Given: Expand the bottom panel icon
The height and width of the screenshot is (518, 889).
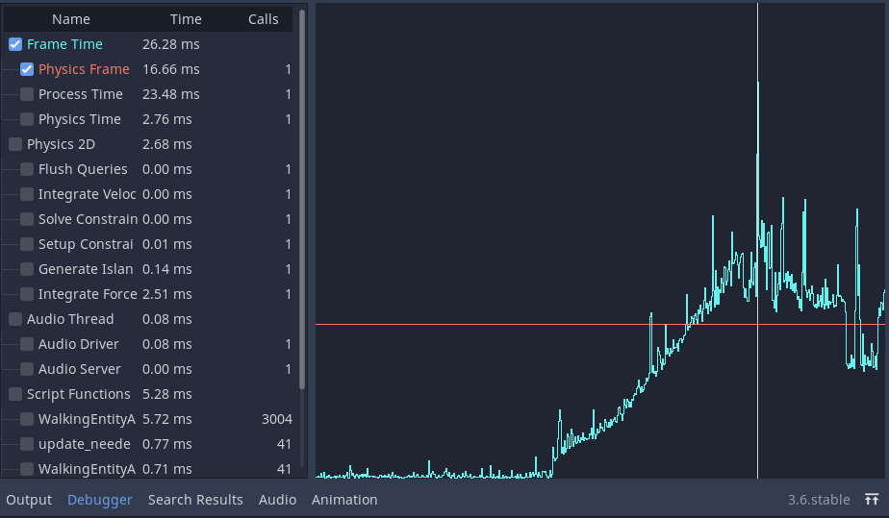Looking at the screenshot, I should point(871,500).
